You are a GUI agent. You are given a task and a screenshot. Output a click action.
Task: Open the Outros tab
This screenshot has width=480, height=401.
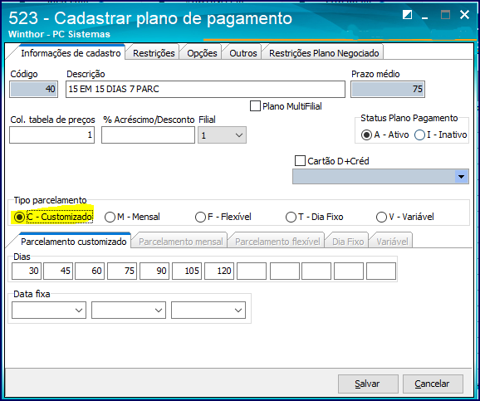coord(243,53)
